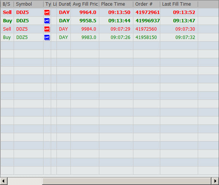Sort by the Li column header
The width and height of the screenshot is (219, 185).
54,4
